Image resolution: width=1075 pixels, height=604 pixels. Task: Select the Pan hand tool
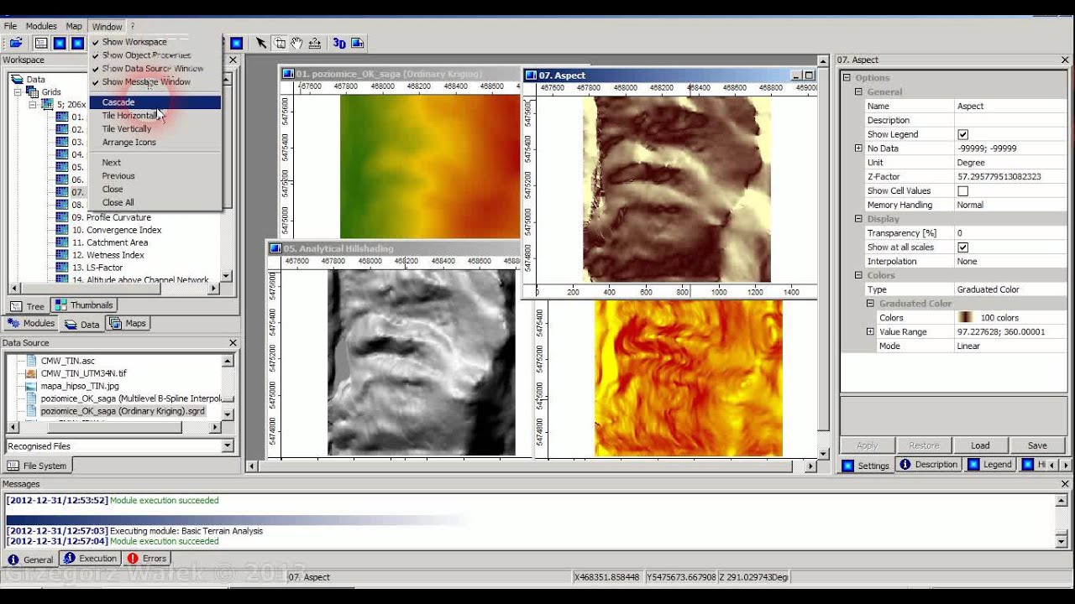tap(297, 44)
